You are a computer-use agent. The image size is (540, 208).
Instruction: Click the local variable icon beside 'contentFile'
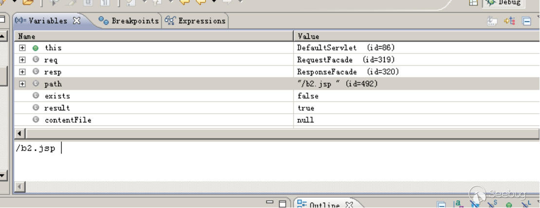coord(36,120)
